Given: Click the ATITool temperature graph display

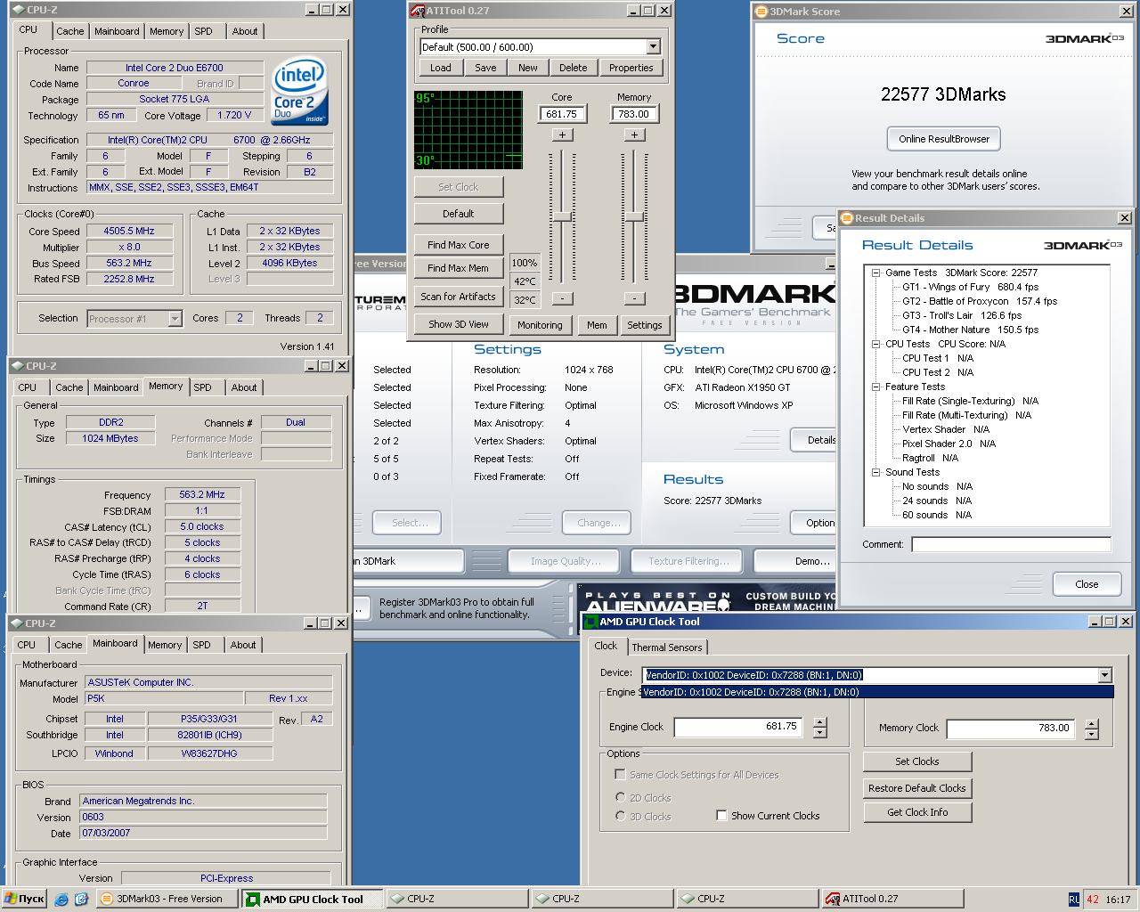Looking at the screenshot, I should pyautogui.click(x=468, y=129).
